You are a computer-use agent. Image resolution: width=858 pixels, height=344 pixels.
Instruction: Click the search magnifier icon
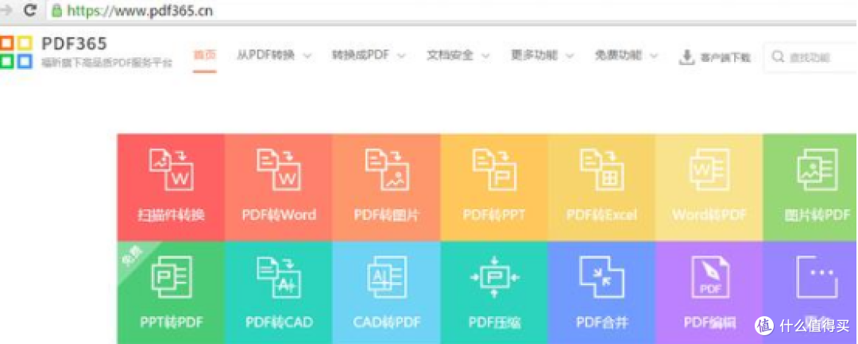click(x=778, y=56)
